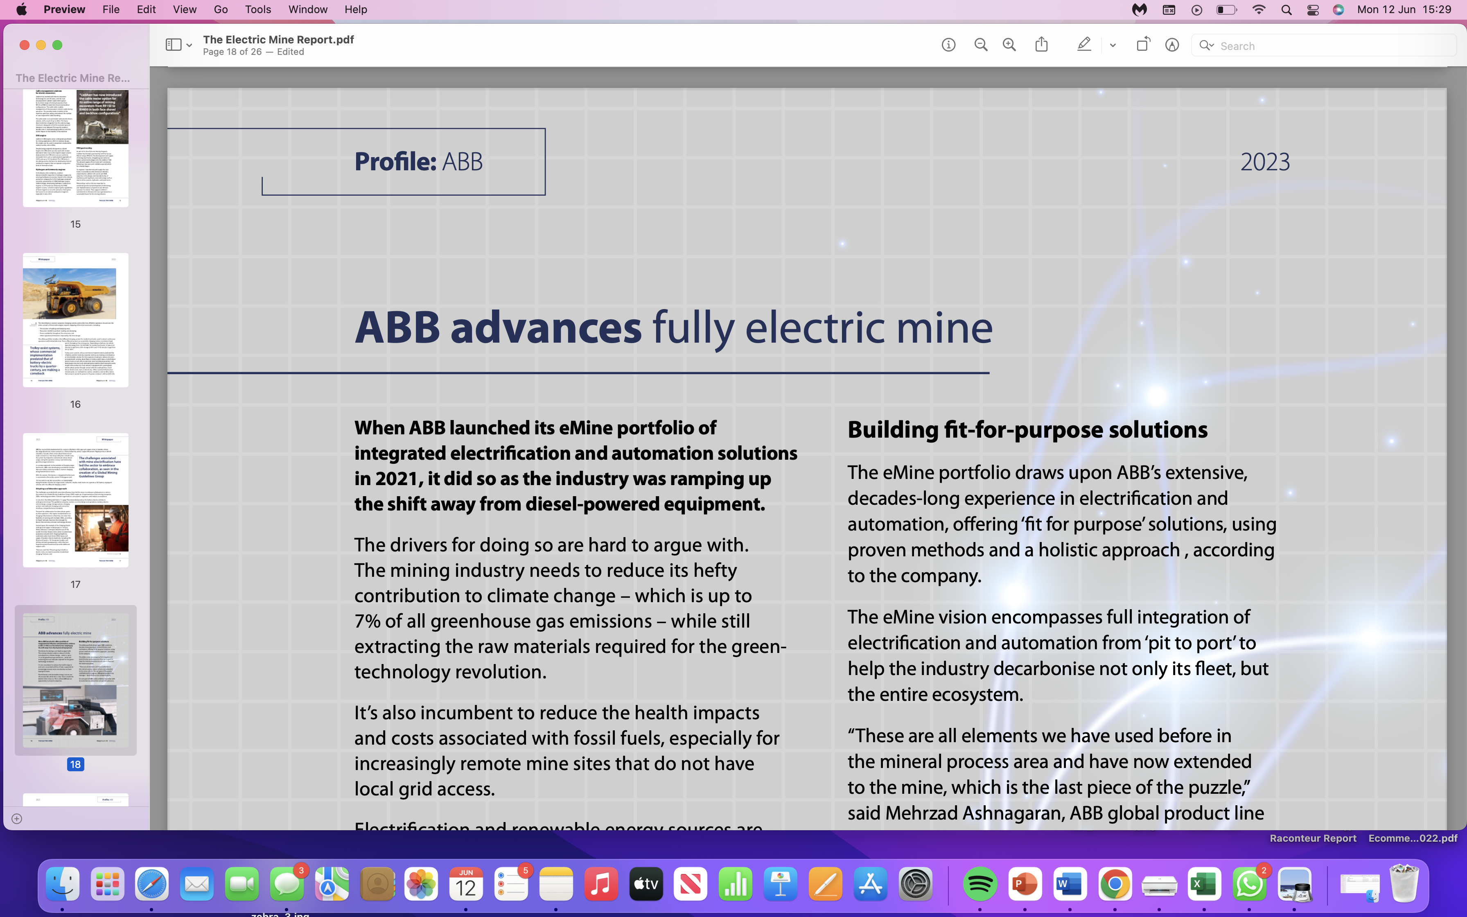Open the sidebar view options chevron

coord(190,45)
